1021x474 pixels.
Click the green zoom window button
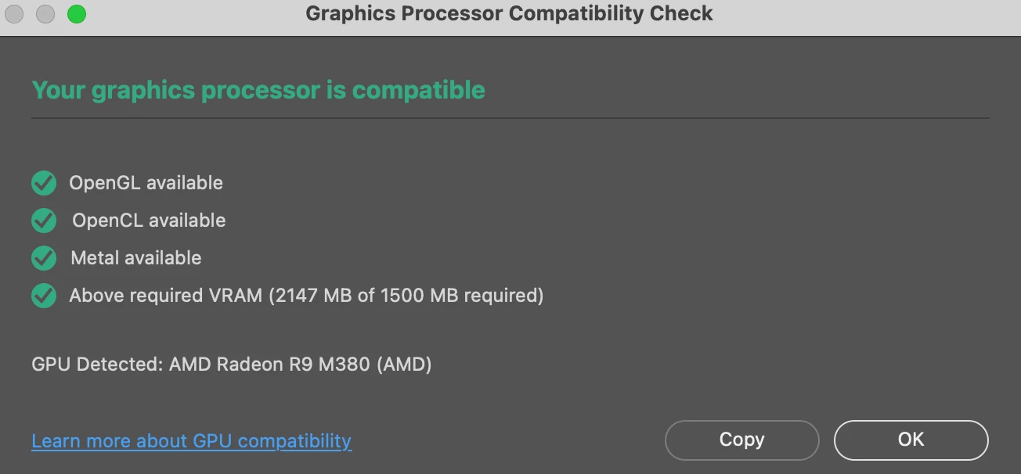pos(76,14)
